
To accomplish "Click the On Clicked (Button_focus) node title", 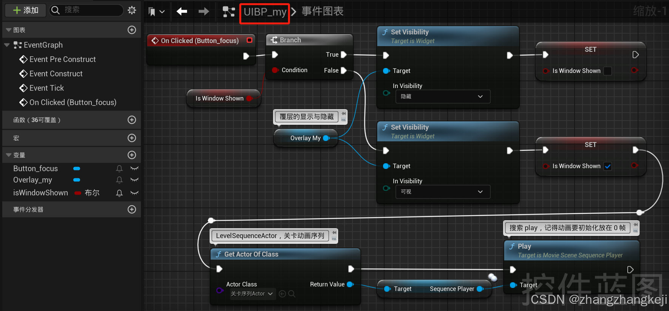I will (x=199, y=40).
